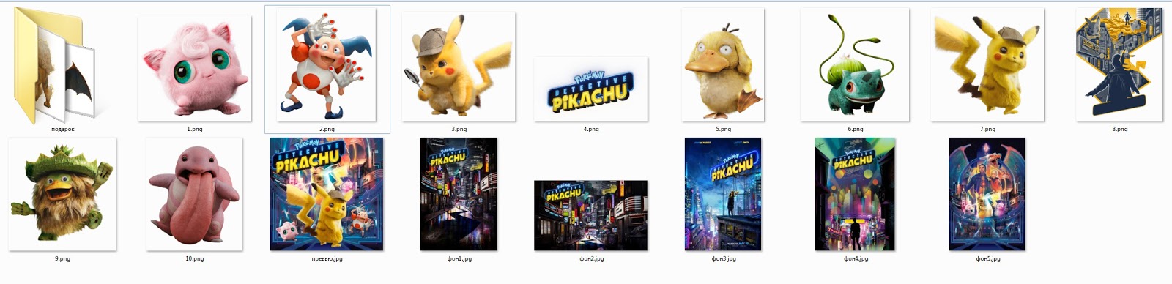Screen dimensions: 1172x284
Task: Select Pikachu with magnifier thumbnail 3.png
Action: click(x=459, y=67)
